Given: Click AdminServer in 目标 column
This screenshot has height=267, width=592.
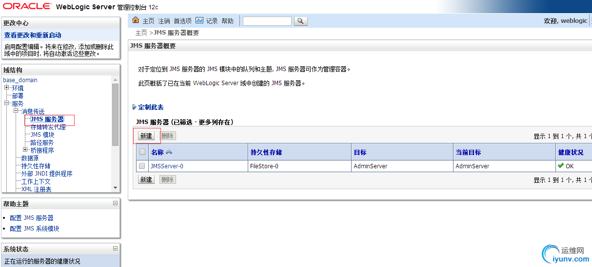Looking at the screenshot, I should tap(371, 166).
